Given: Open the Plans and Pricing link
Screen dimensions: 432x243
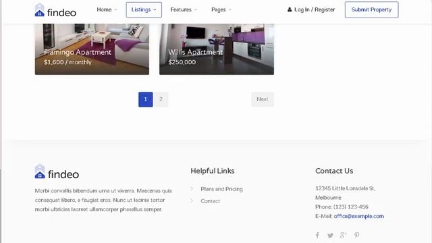Looking at the screenshot, I should tap(222, 189).
